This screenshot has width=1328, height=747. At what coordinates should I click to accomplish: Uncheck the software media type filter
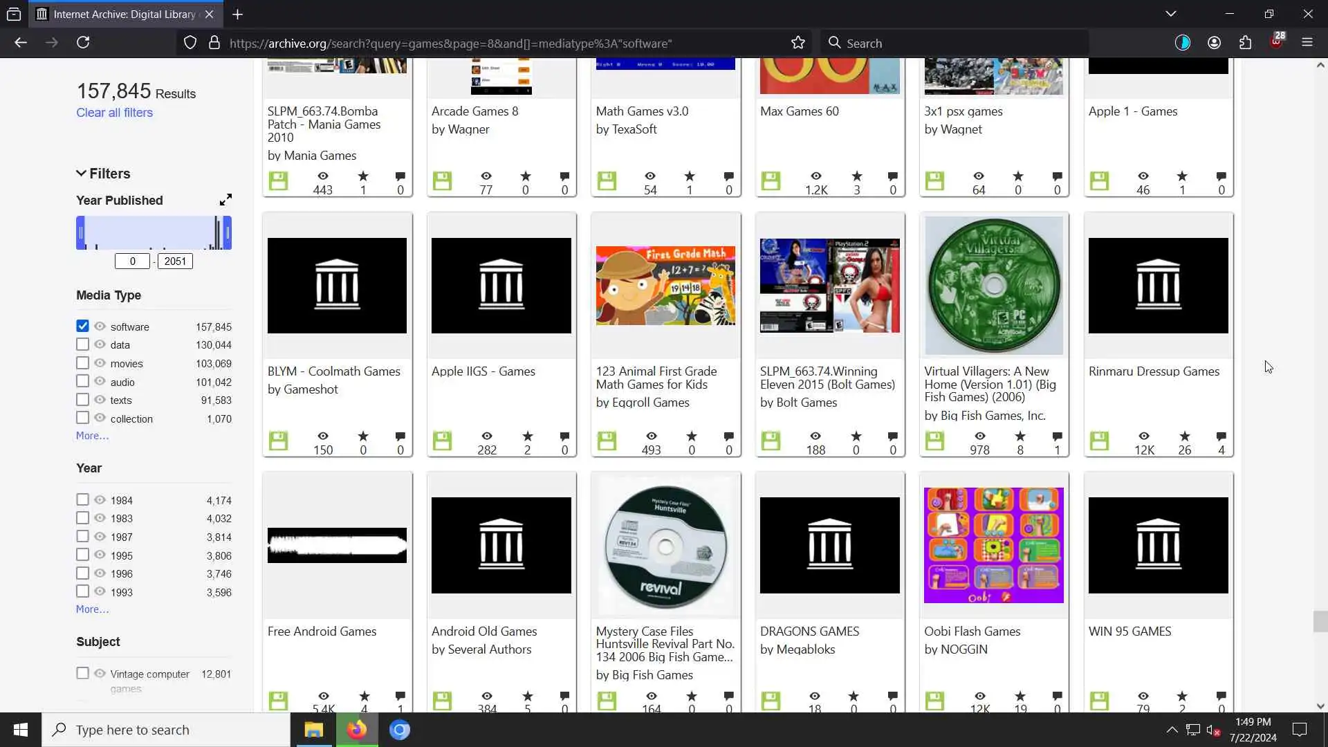click(x=82, y=326)
